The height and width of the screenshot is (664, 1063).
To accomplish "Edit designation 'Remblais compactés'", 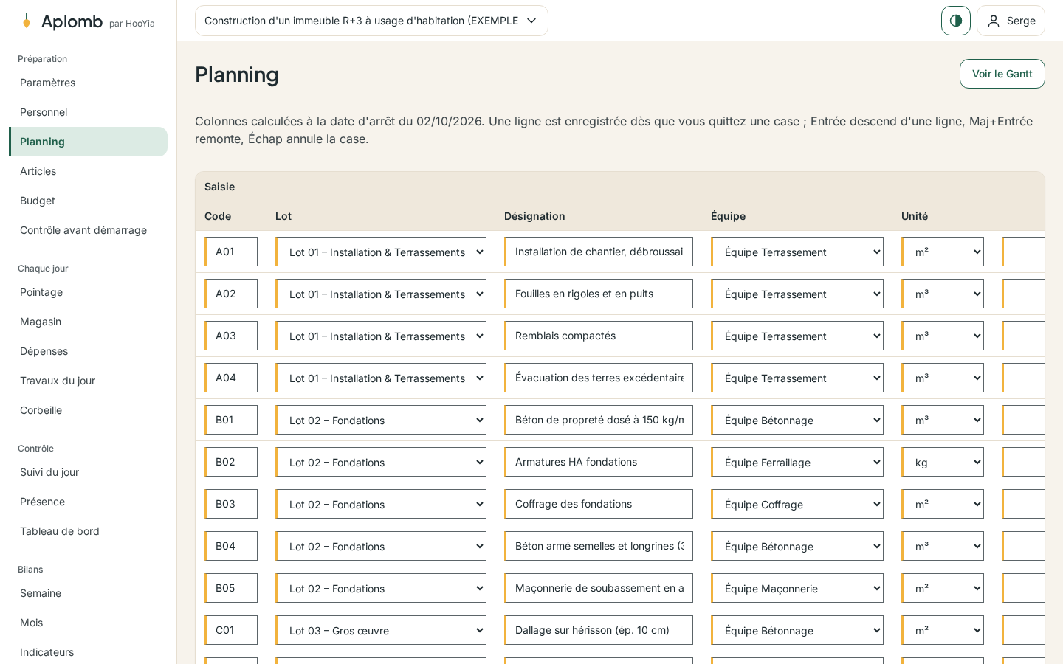I will coord(599,336).
